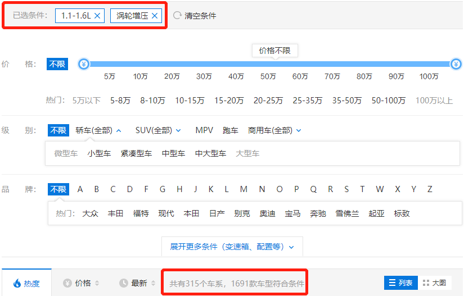Sort by 最新 clock icon

[124, 283]
